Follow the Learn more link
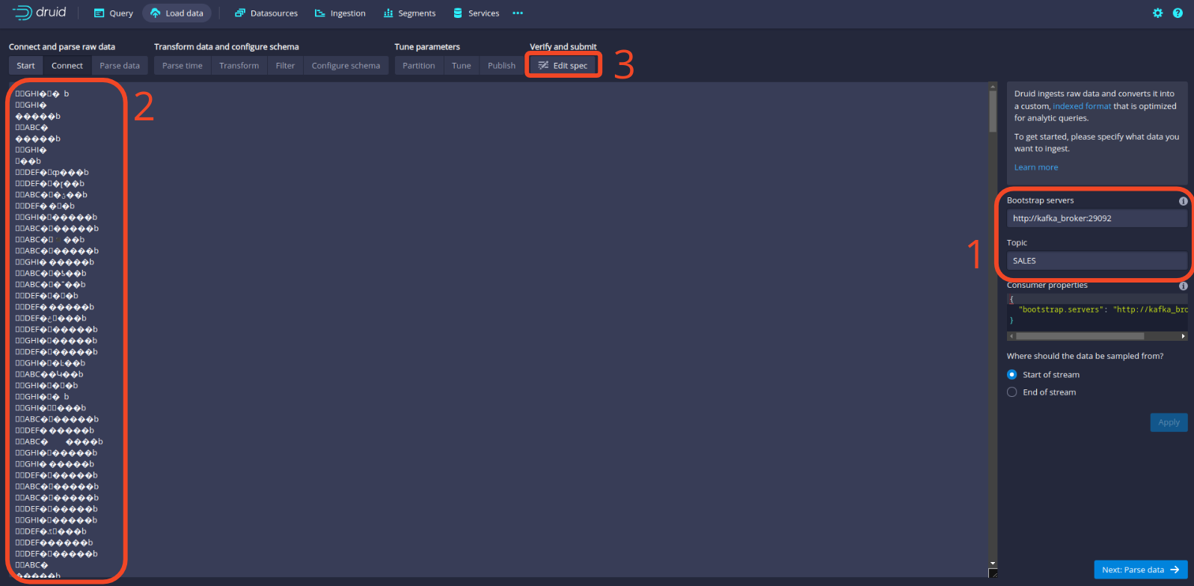The height and width of the screenshot is (586, 1194). (1035, 167)
